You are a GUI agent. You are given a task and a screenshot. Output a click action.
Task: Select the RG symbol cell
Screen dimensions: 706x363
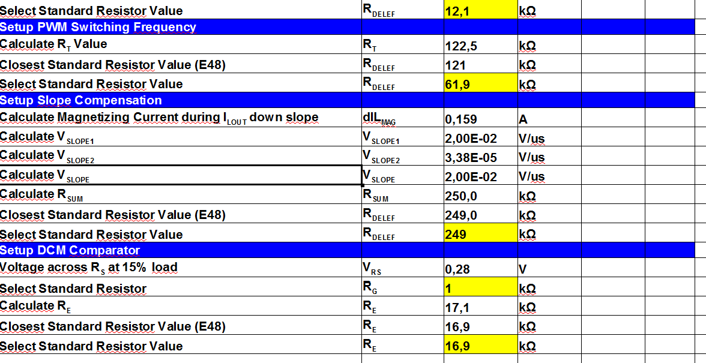(x=402, y=287)
